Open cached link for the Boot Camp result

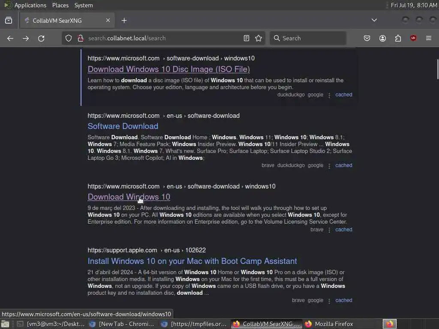(x=344, y=300)
